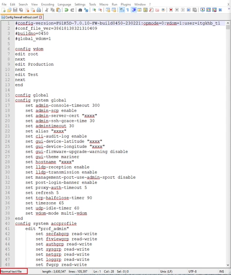
Task: Click the vertical scrollbar thumb
Action: click(228, 27)
